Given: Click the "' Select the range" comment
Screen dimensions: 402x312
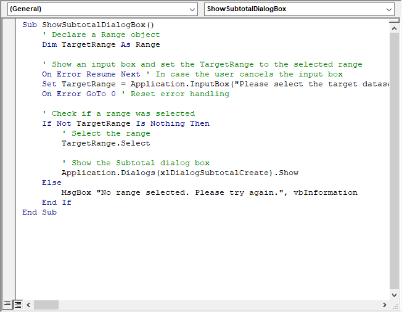Looking at the screenshot, I should click(106, 134).
